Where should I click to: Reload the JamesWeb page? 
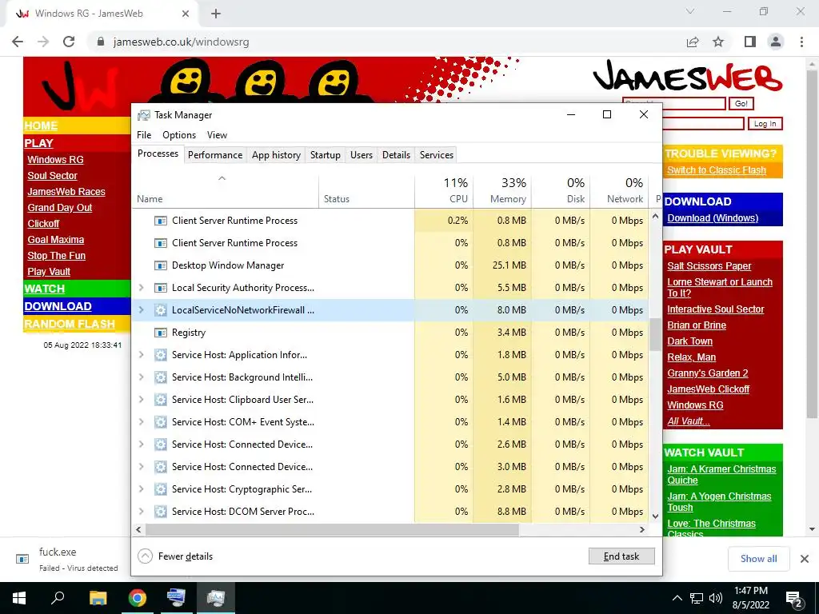coord(69,42)
